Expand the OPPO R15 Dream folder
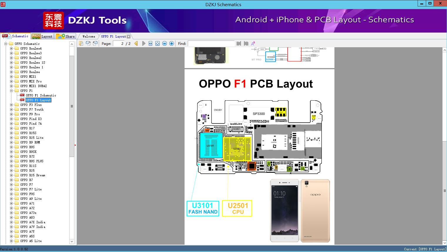Viewport: 447px width, 252px height. pyautogui.click(x=11, y=175)
